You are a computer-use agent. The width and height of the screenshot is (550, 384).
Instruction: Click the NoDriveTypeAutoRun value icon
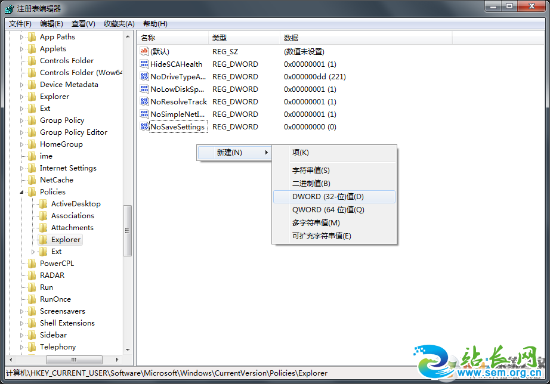click(x=144, y=76)
